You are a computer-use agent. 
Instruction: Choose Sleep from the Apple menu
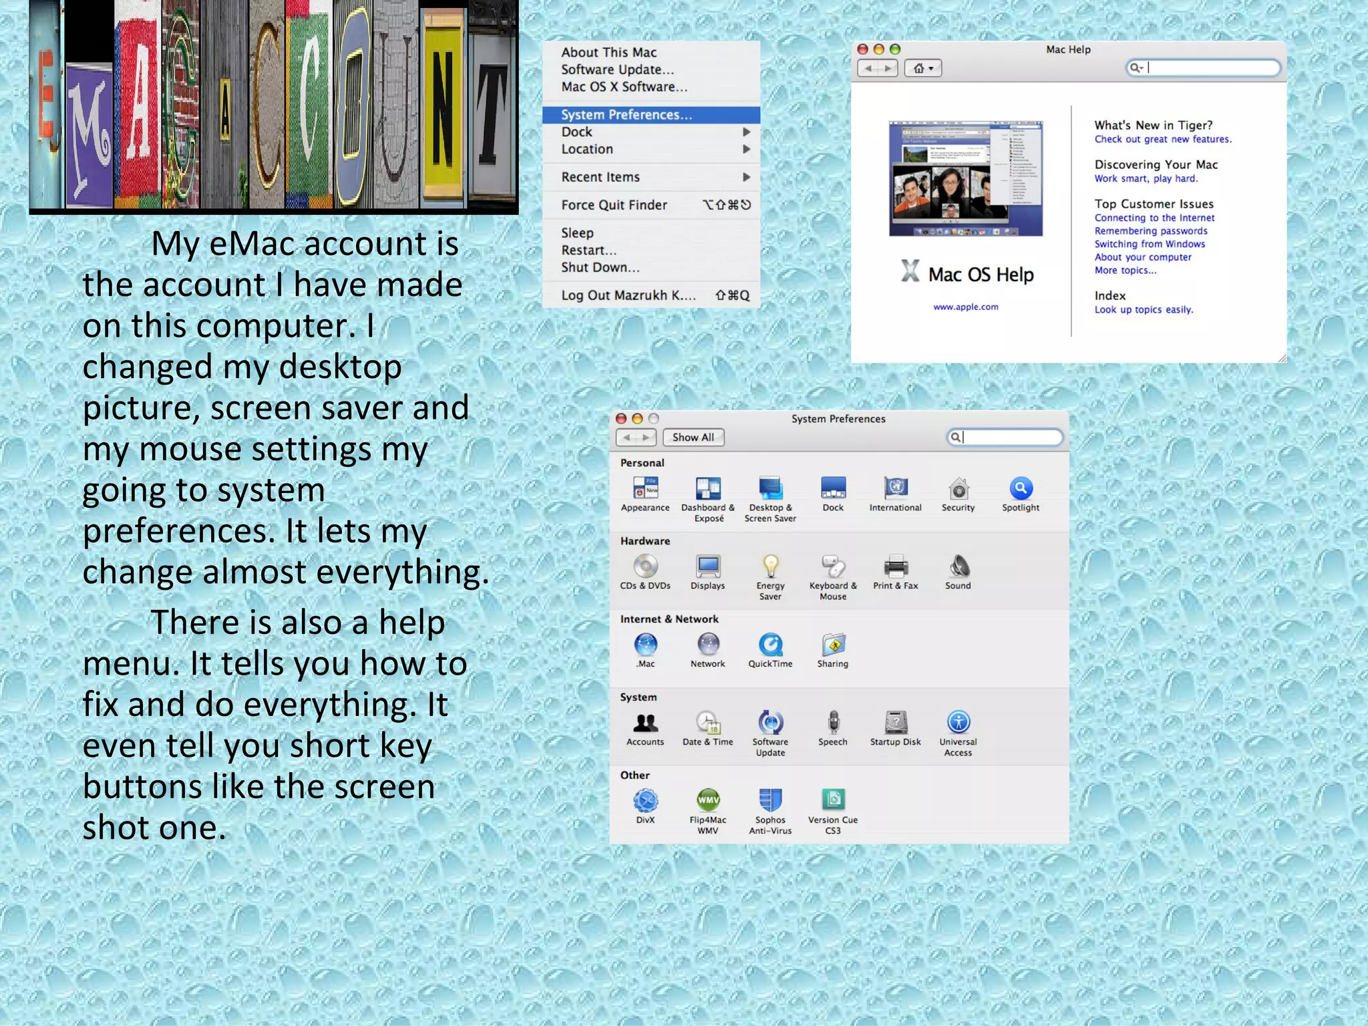point(651,233)
